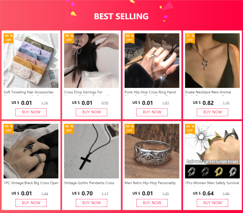Open the Snake Necklace product photo
The image size is (243, 213).
click(x=212, y=61)
